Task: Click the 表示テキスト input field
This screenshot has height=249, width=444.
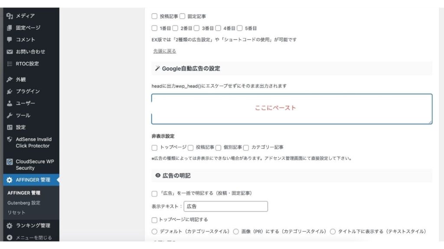Action: pyautogui.click(x=225, y=207)
